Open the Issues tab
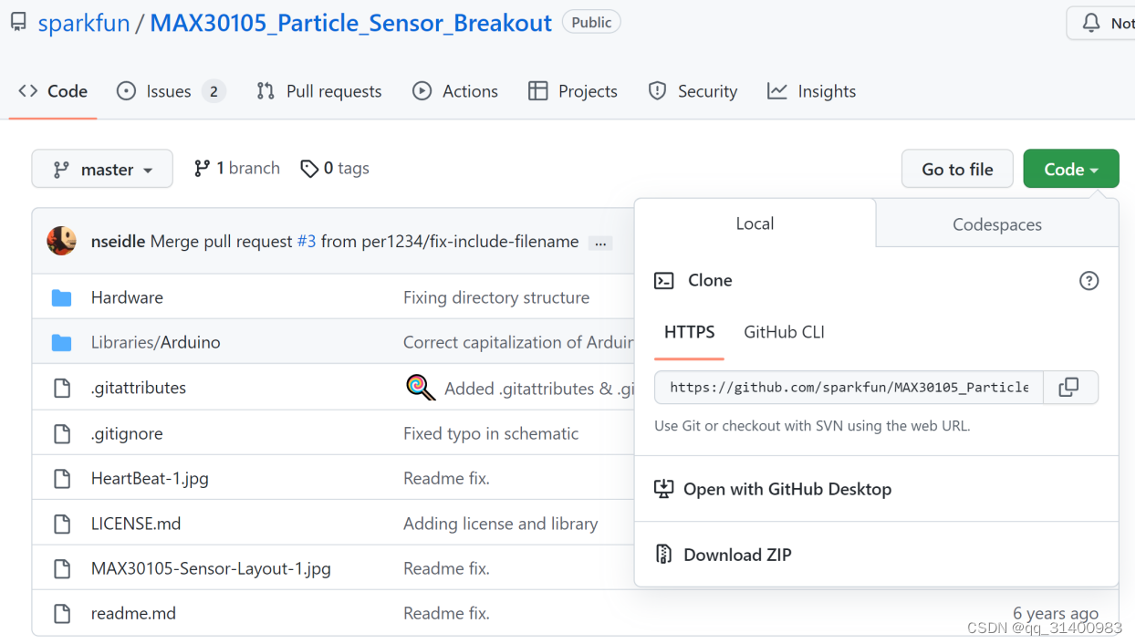The height and width of the screenshot is (644, 1136). pyautogui.click(x=171, y=91)
